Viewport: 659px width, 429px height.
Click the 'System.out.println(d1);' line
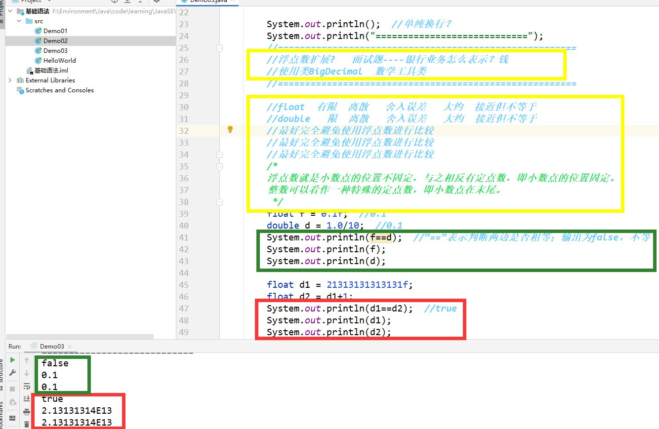click(329, 320)
